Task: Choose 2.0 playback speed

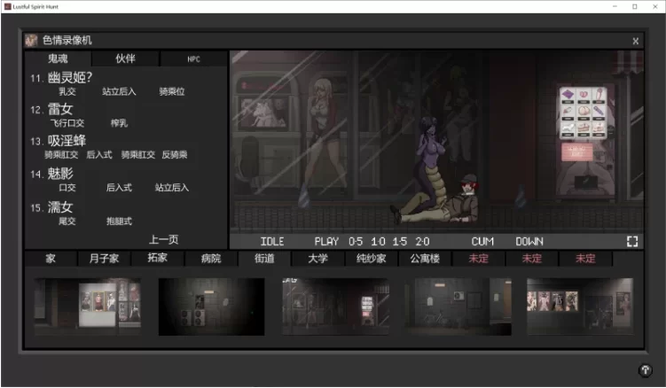Action: (x=422, y=242)
